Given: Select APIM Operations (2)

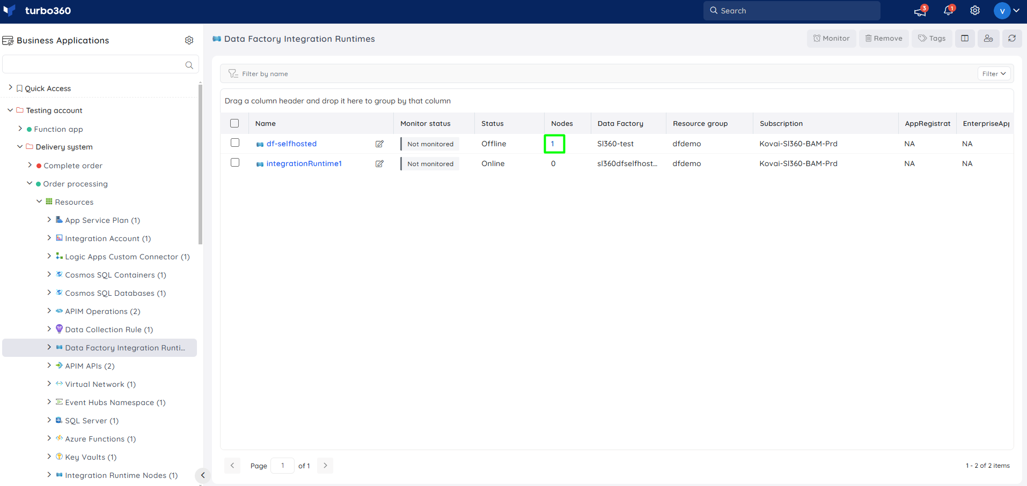Looking at the screenshot, I should click(102, 311).
